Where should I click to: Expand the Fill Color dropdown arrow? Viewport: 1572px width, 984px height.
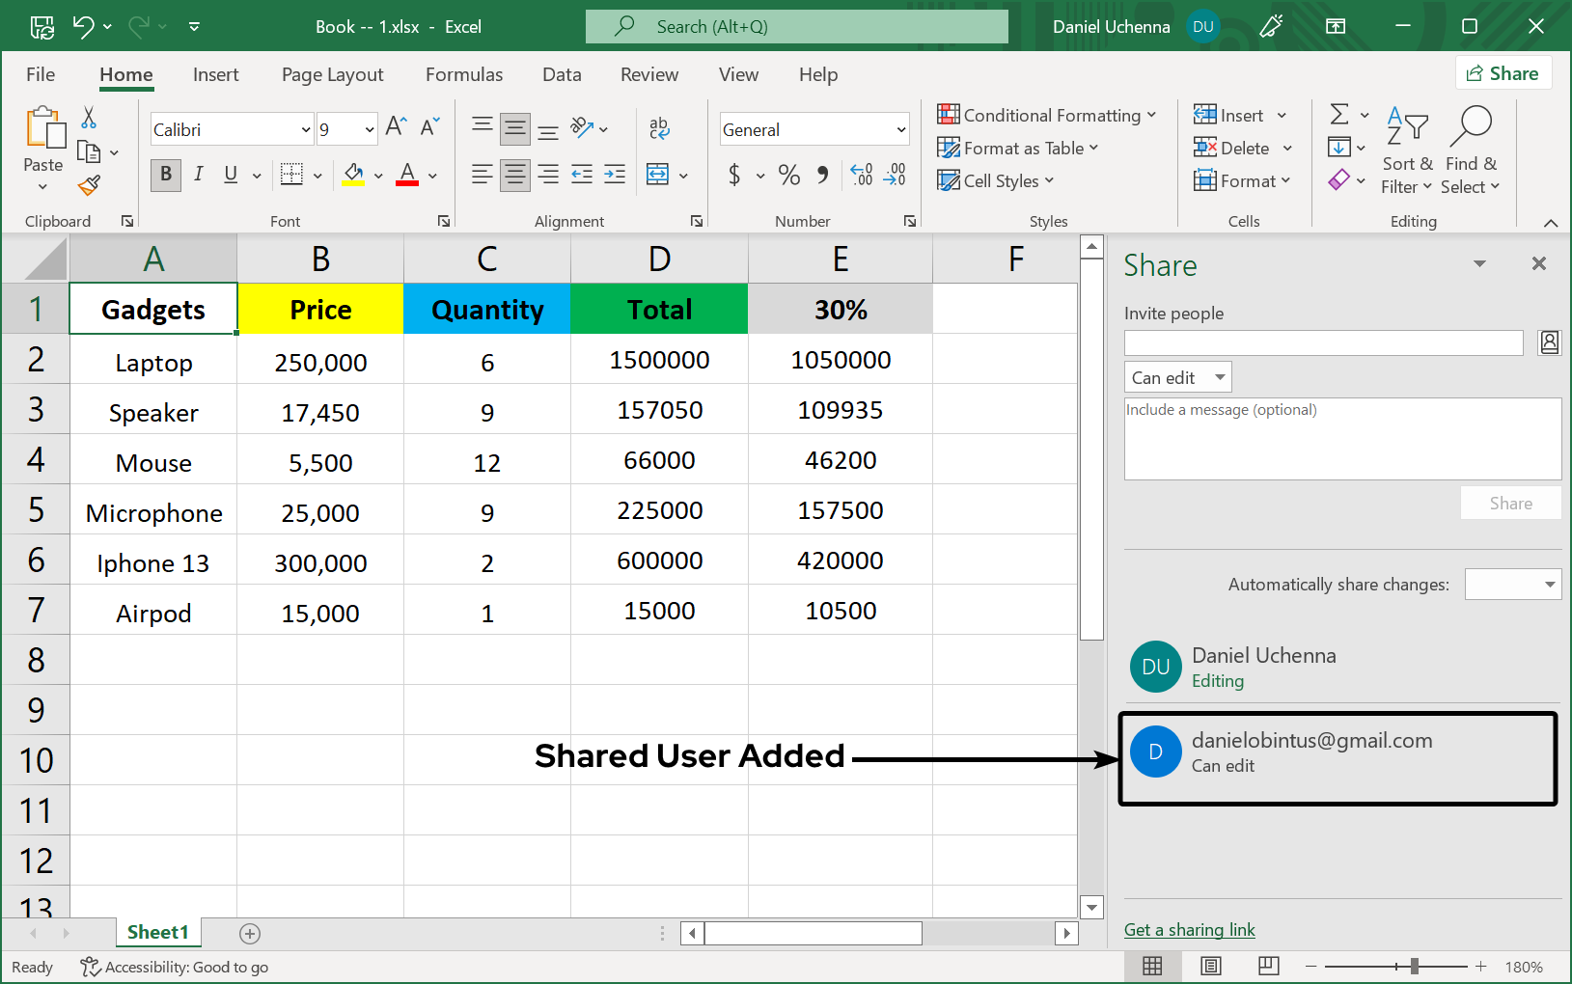click(376, 175)
